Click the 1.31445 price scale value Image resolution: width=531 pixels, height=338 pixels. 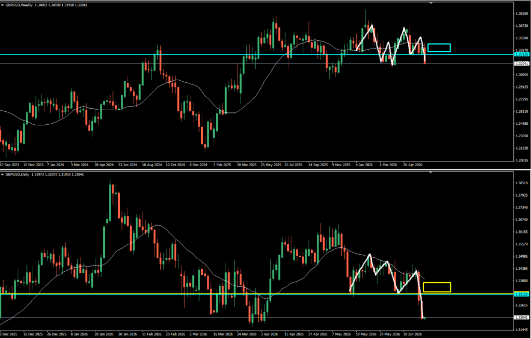[522, 330]
